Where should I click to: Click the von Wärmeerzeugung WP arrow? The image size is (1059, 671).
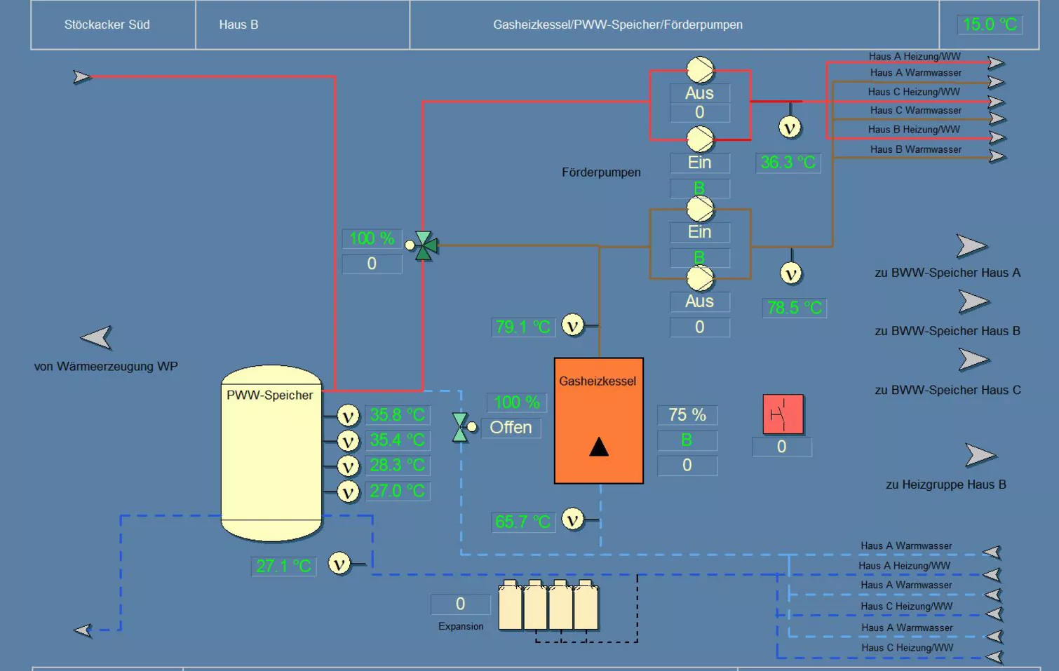(96, 337)
